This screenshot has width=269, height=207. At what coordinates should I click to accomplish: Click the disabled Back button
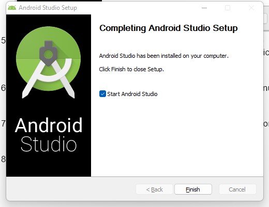tap(154, 189)
